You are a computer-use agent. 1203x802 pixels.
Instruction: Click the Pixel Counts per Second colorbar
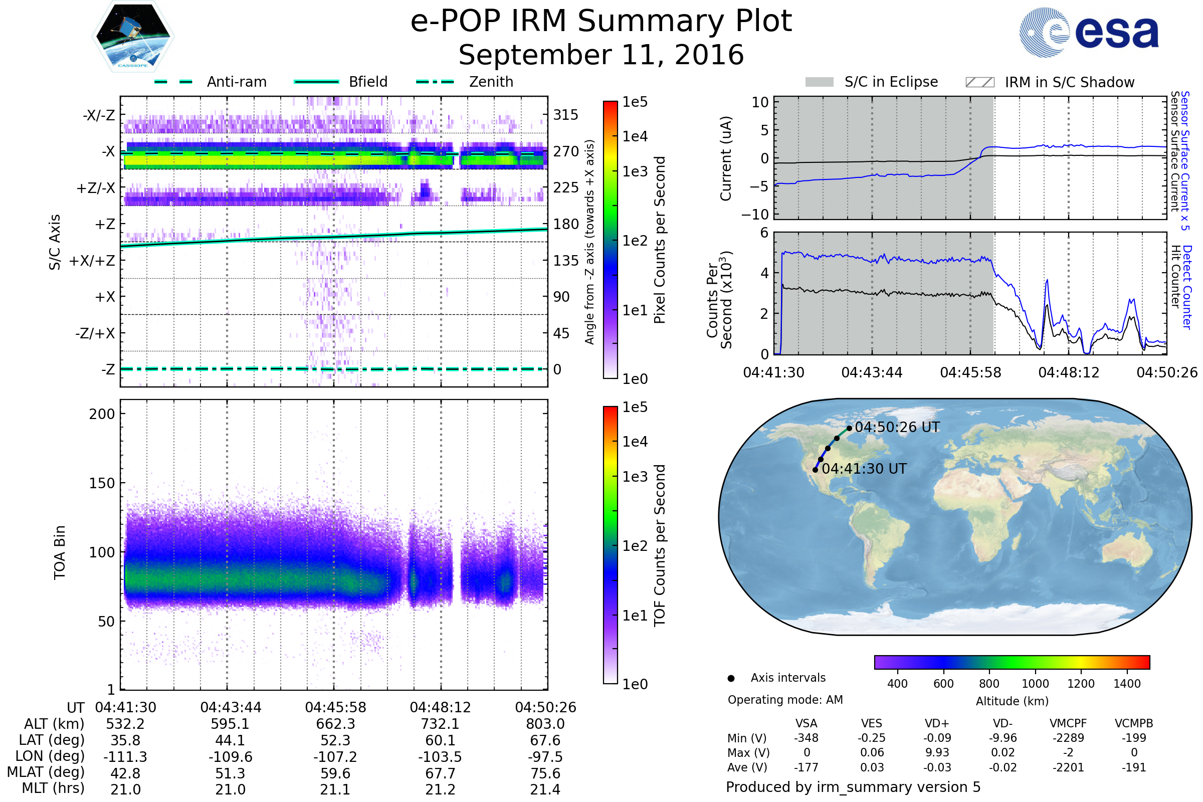610,240
